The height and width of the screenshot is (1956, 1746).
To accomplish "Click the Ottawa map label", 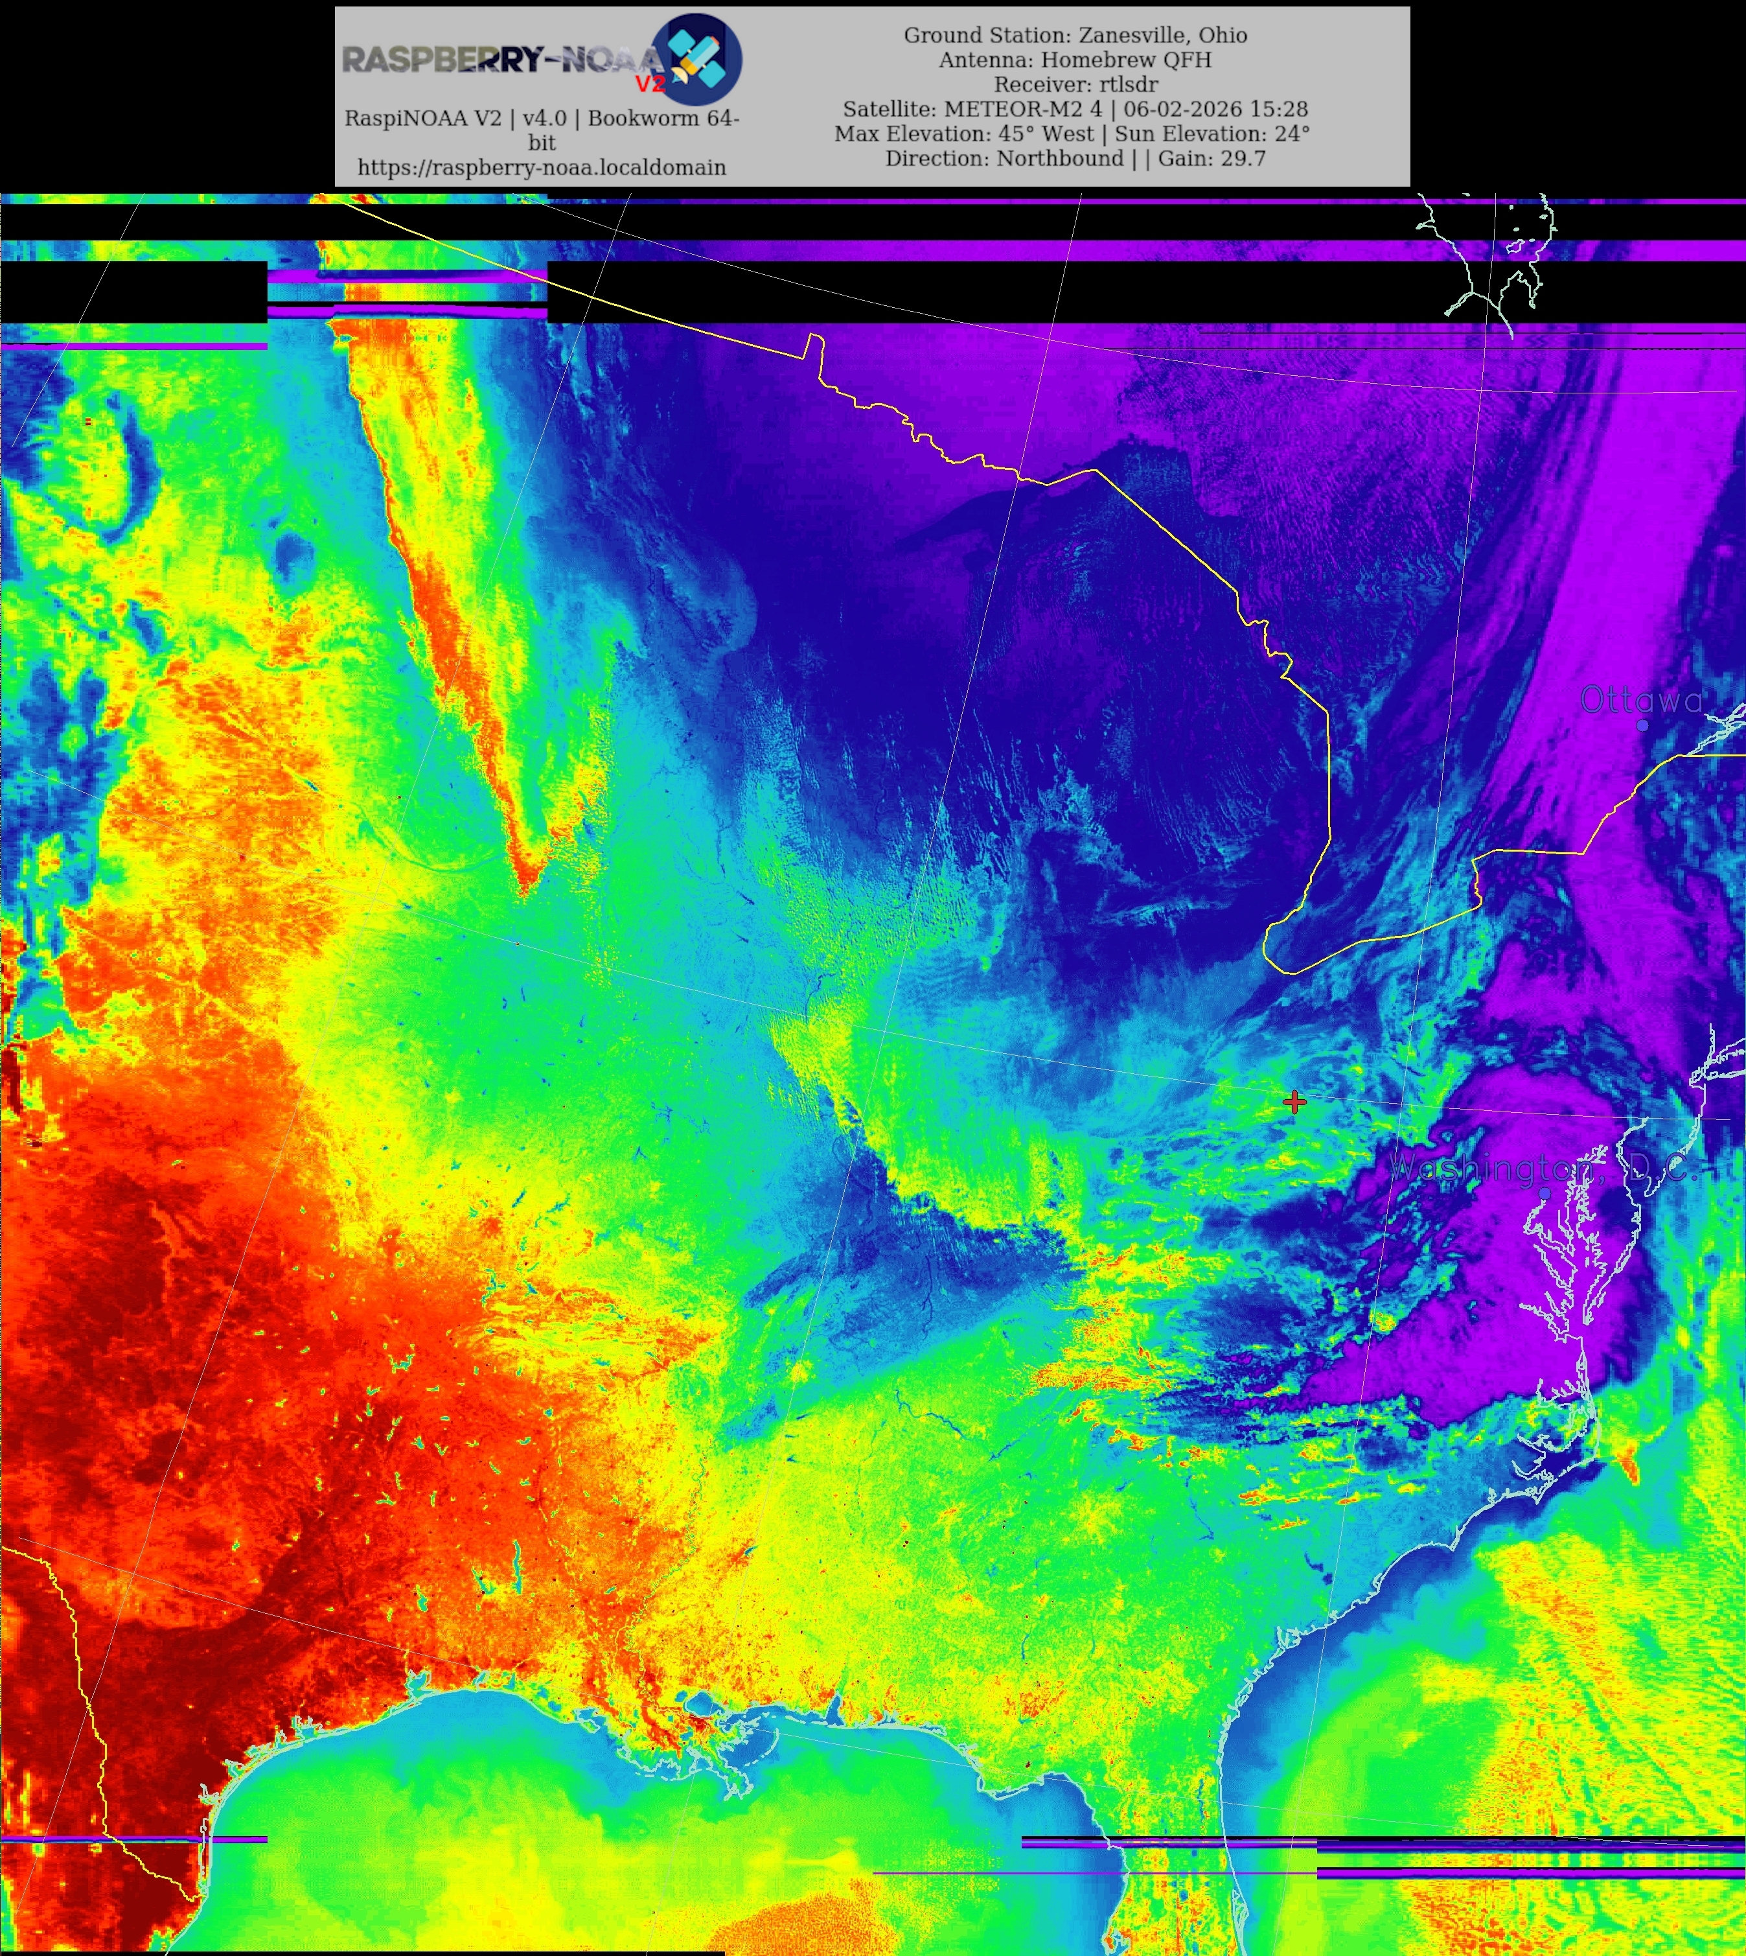I will [x=1642, y=700].
